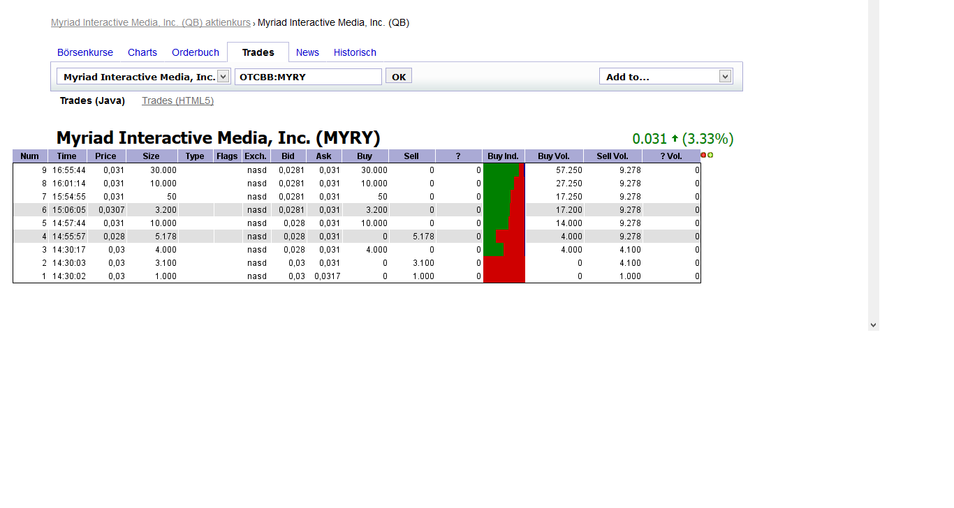Expand the 'Add to...' dropdown
954x508 pixels.
point(726,77)
